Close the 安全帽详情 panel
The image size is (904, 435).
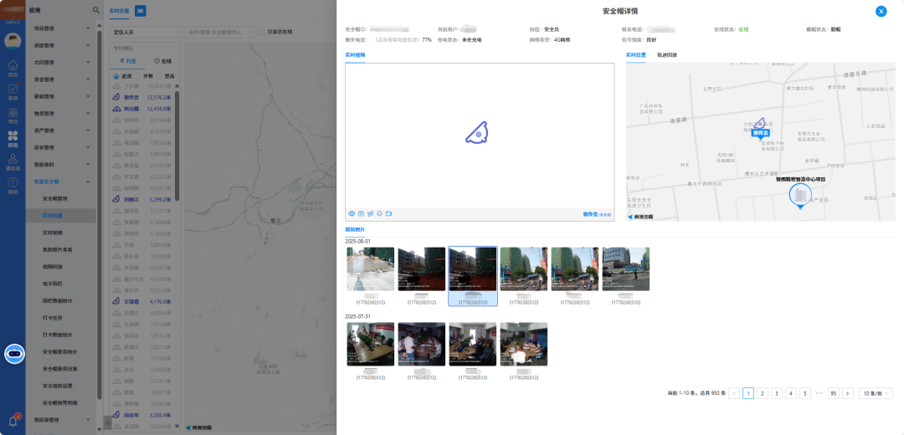[881, 11]
